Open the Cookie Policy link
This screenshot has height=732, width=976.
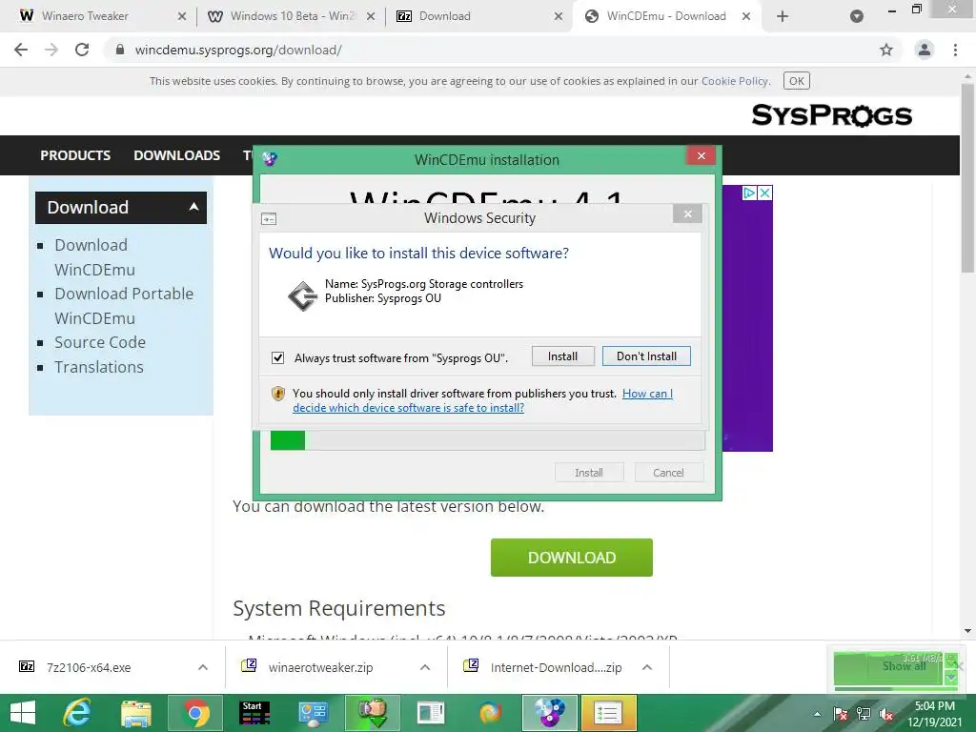pyautogui.click(x=735, y=81)
